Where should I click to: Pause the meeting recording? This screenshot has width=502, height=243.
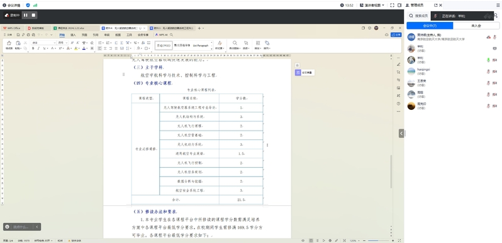coord(26,15)
